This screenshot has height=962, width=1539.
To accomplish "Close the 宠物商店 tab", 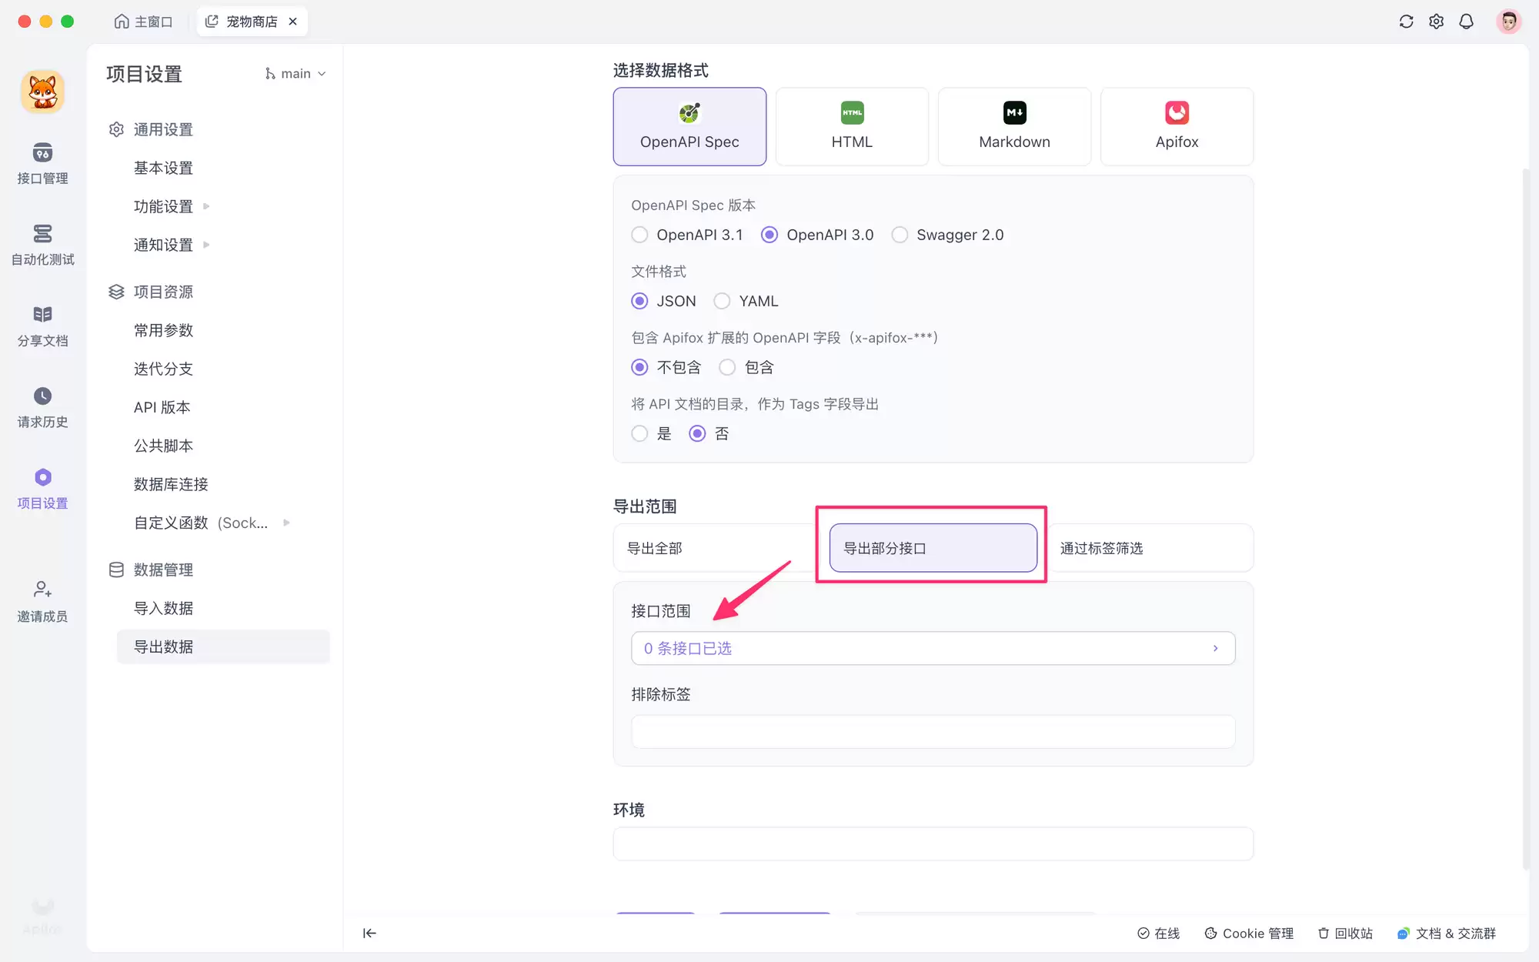I will pos(292,22).
